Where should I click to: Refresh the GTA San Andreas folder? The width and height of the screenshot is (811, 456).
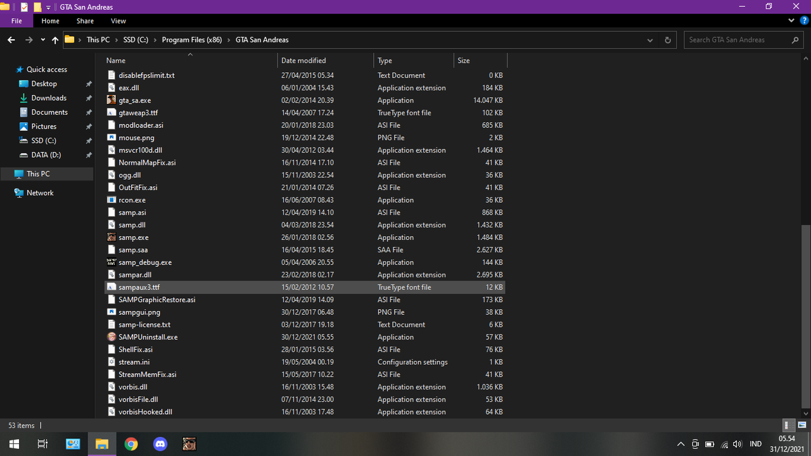tap(667, 40)
